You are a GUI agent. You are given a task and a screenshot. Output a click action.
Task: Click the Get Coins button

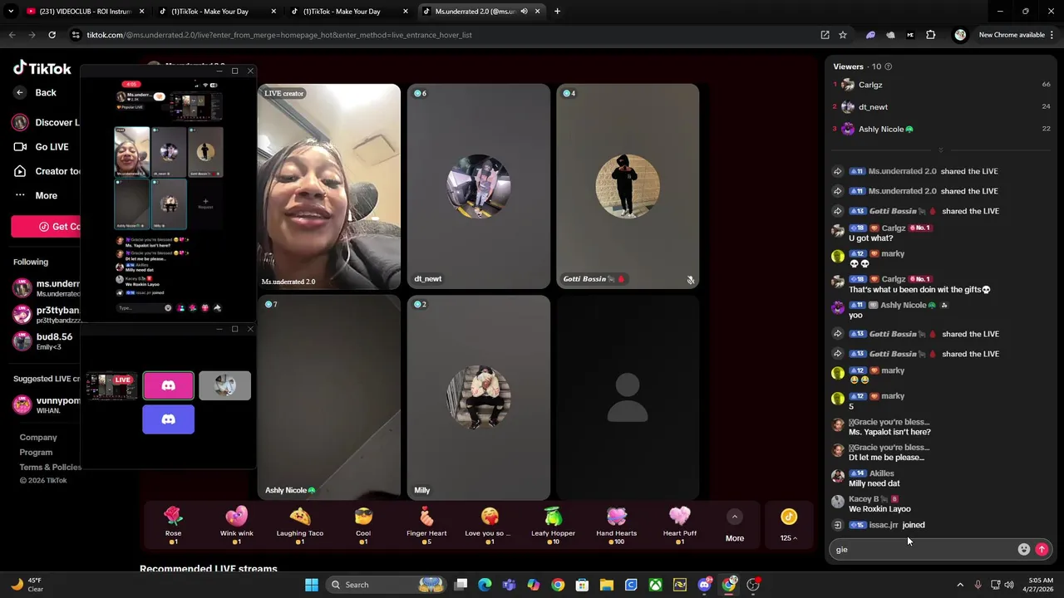tap(47, 227)
